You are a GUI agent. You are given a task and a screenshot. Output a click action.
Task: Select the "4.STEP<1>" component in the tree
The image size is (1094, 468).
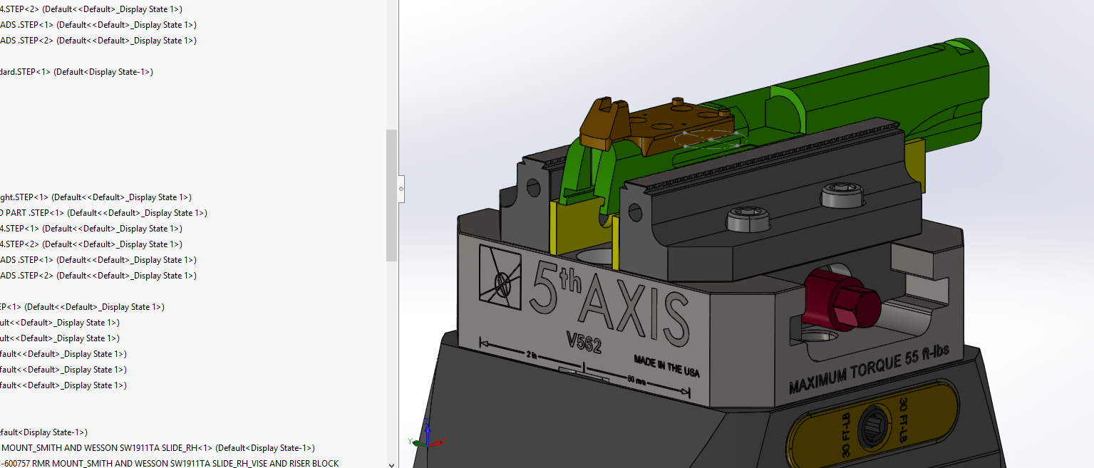click(91, 229)
